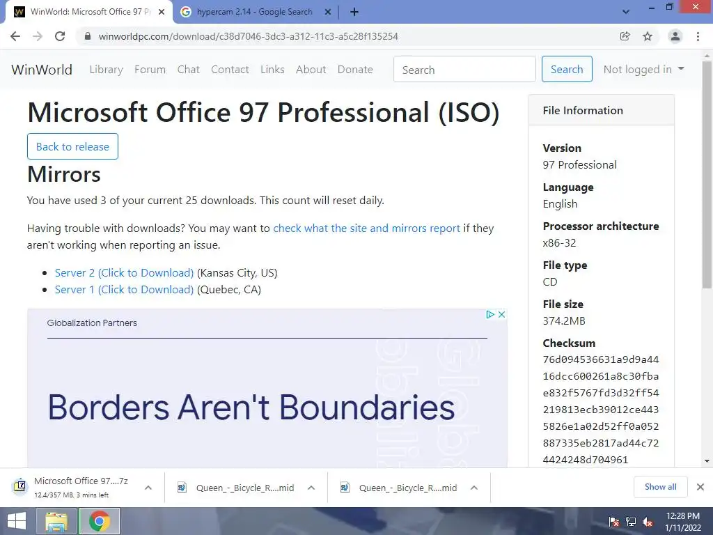Click Show all downloads button

click(660, 487)
